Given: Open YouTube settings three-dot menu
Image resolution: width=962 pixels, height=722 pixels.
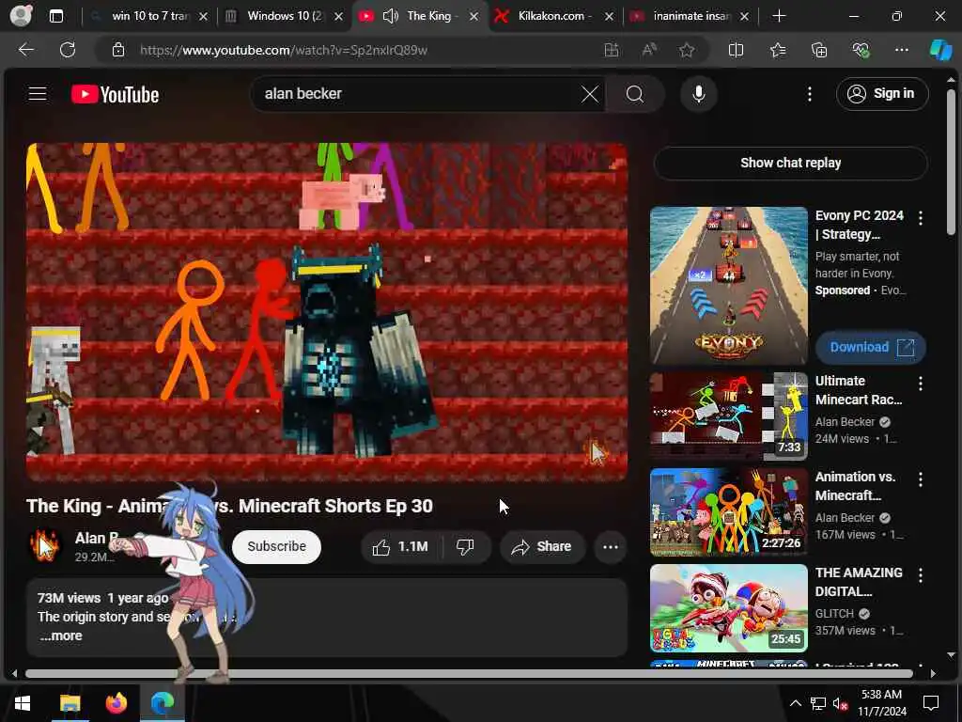Looking at the screenshot, I should [x=810, y=94].
